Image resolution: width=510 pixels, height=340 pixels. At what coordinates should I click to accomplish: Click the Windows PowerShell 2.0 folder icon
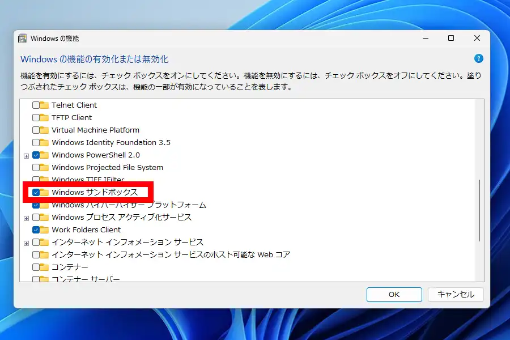(x=44, y=155)
